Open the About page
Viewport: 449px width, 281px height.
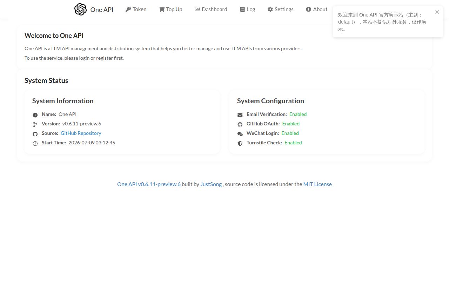317,9
